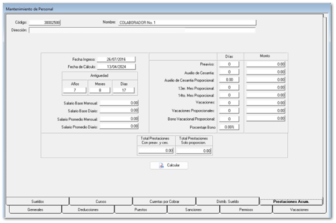Select the Prestaciones Acum. tab
The image size is (336, 223).
[291, 202]
